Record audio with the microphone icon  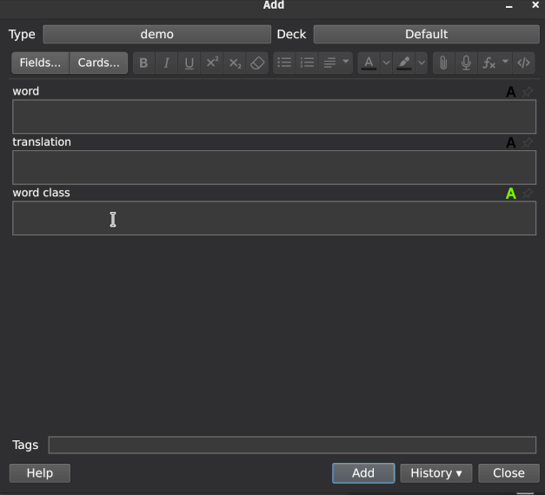point(467,63)
